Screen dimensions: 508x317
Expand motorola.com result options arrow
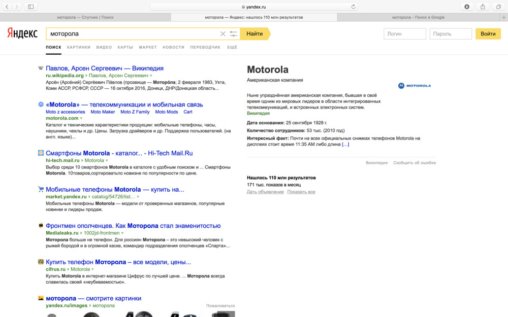[81, 118]
